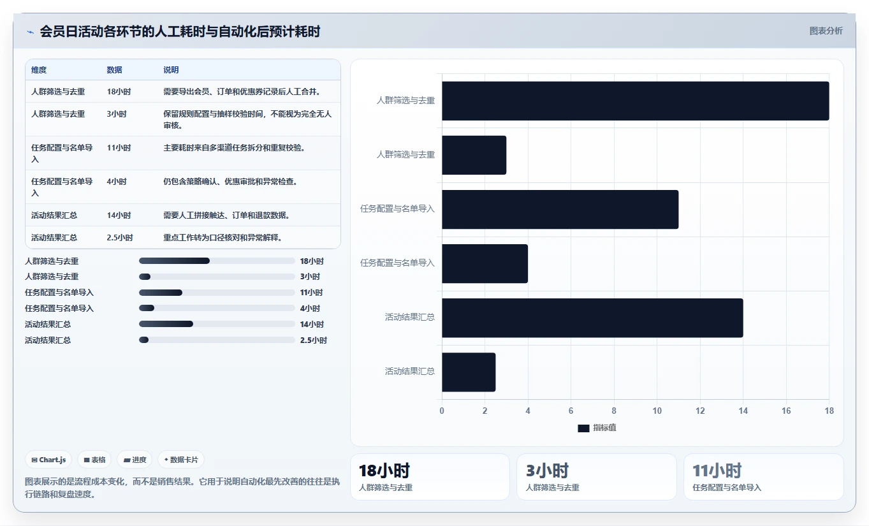Viewport: 869px width, 526px height.
Task: Click the 11小时 cell in the table
Action: (x=119, y=148)
